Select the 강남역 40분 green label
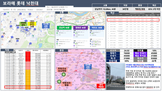Viewport: 162px width, 91px height. 64,28
